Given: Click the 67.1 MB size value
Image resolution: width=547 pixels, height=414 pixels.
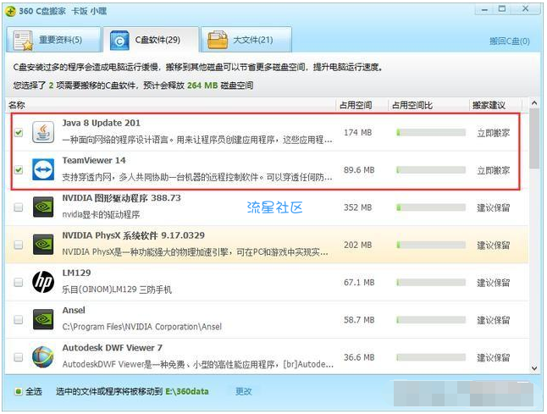Looking at the screenshot, I should pyautogui.click(x=359, y=282).
